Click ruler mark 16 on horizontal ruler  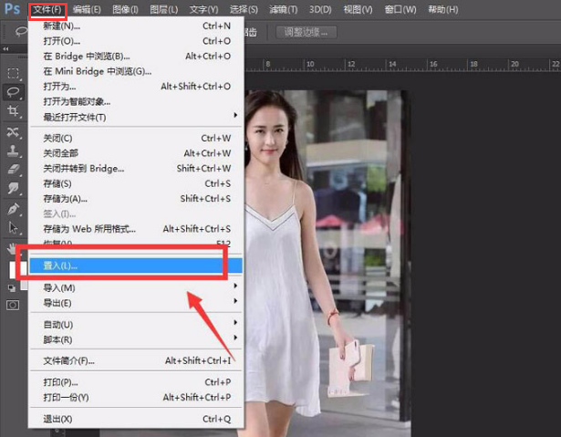point(433,64)
